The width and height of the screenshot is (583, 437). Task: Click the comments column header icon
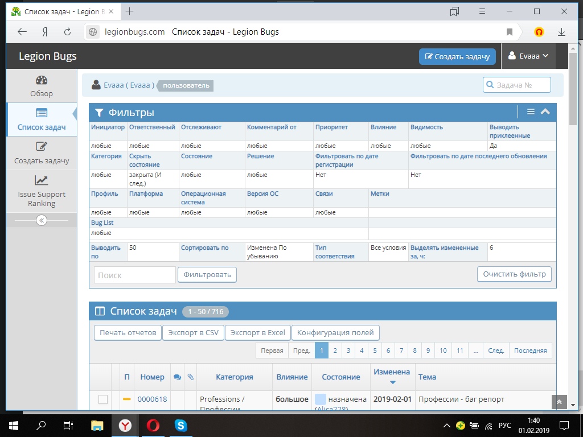click(x=178, y=377)
